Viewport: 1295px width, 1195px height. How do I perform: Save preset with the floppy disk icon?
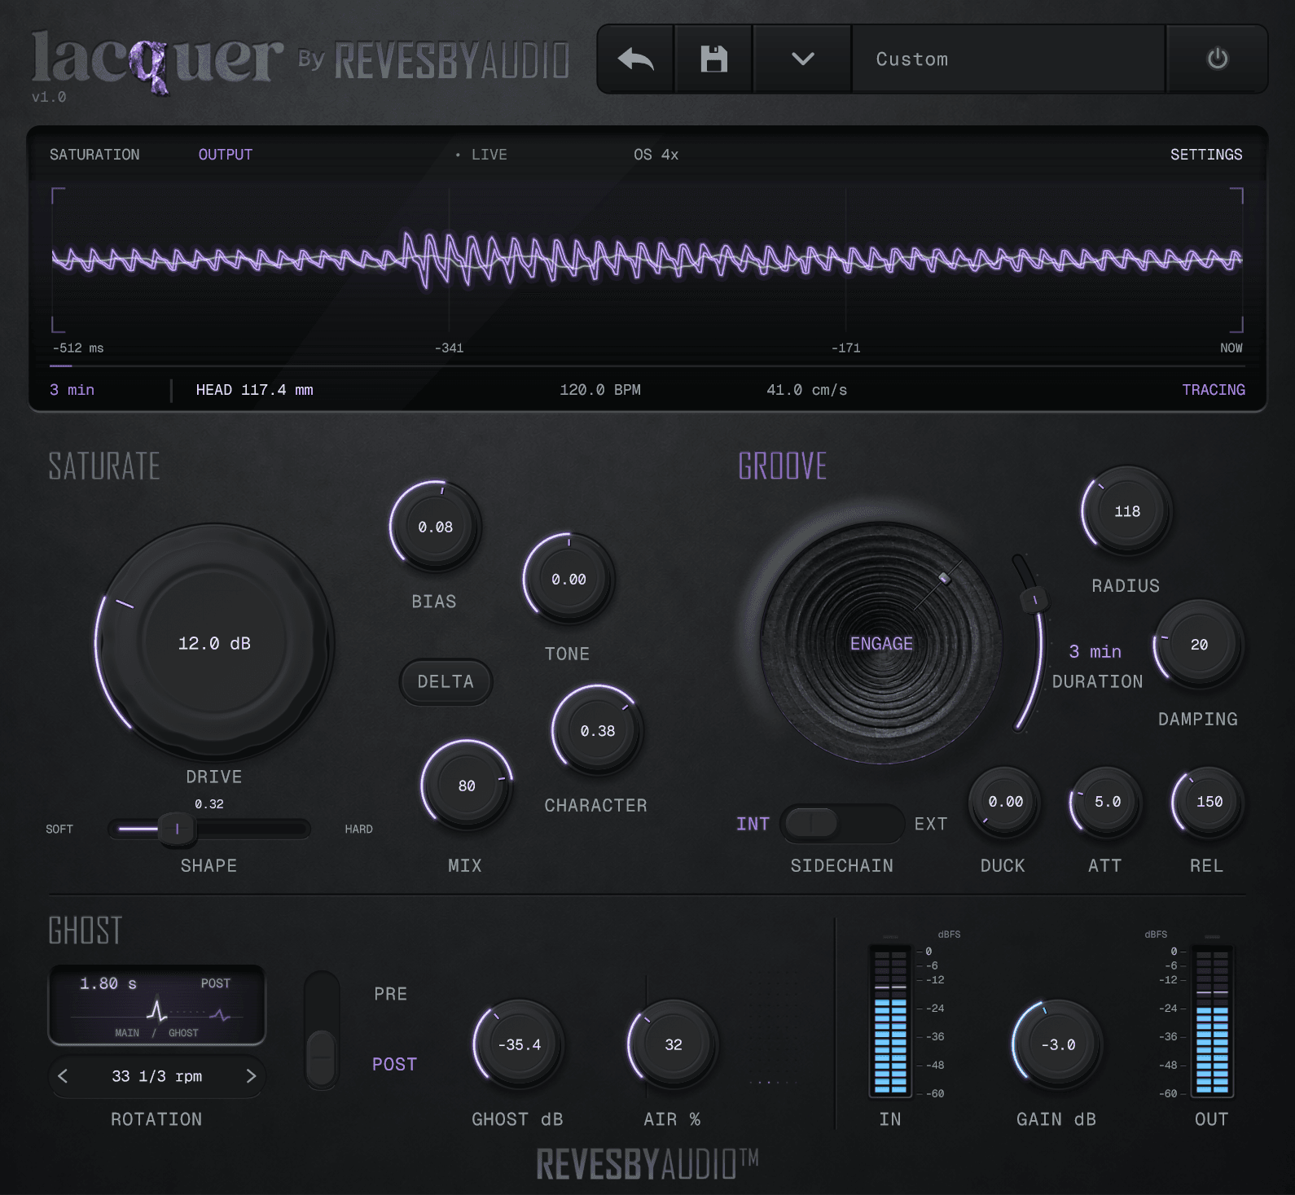point(713,59)
